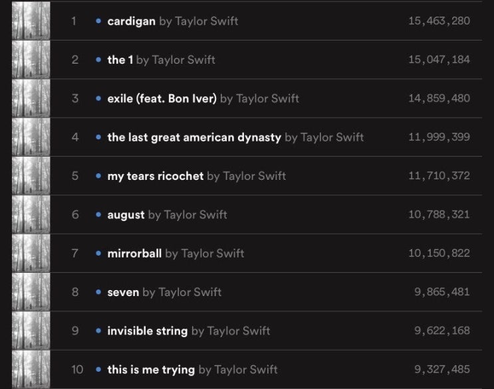
Task: Click the stream count 15,463,280
Action: coord(439,21)
